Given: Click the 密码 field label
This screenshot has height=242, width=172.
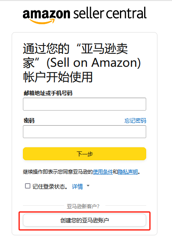Looking at the screenshot, I should (x=29, y=121).
